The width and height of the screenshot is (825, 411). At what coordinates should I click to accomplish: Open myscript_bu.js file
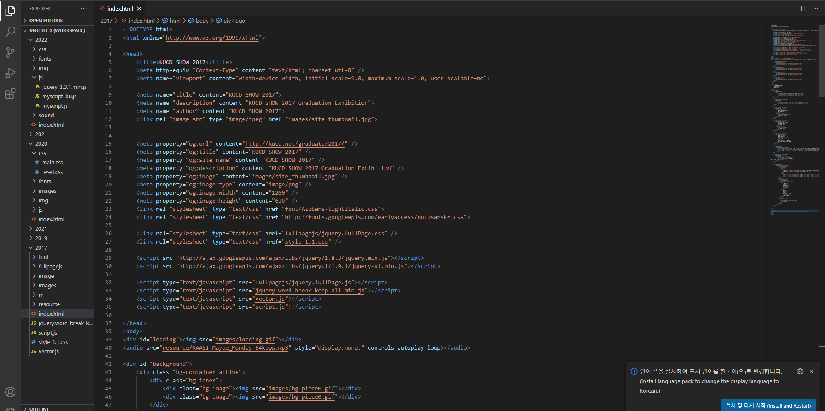57,96
